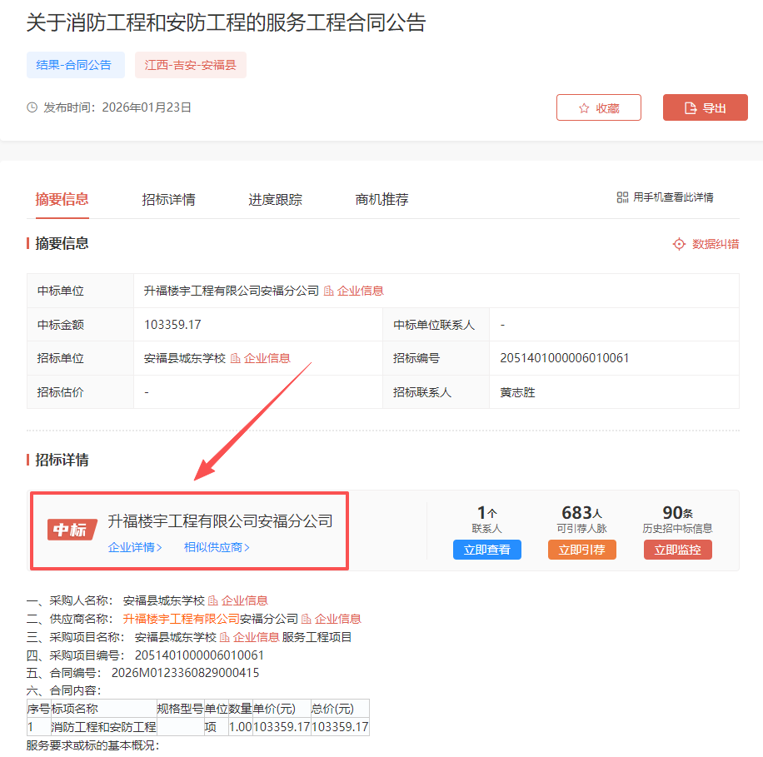Expand 企业详情 chevron link
763x757 pixels.
(x=135, y=547)
